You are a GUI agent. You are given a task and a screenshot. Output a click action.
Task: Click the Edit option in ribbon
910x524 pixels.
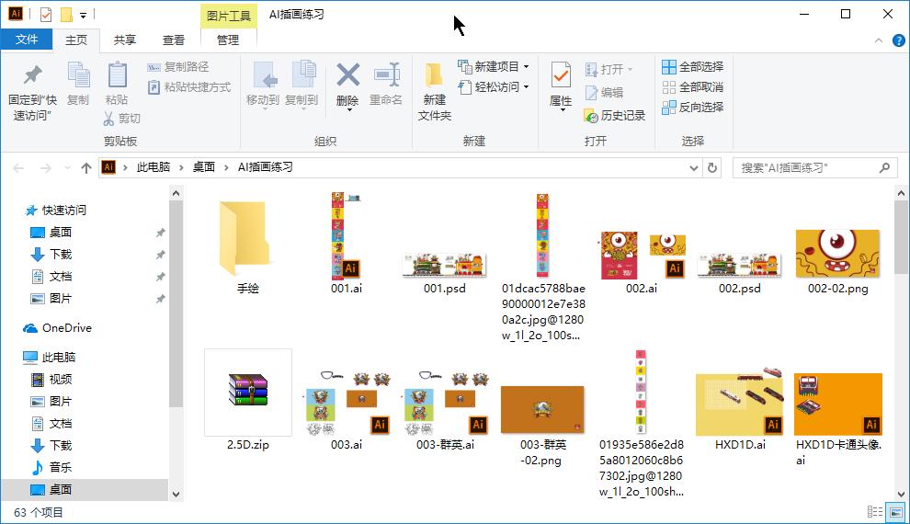coord(604,92)
